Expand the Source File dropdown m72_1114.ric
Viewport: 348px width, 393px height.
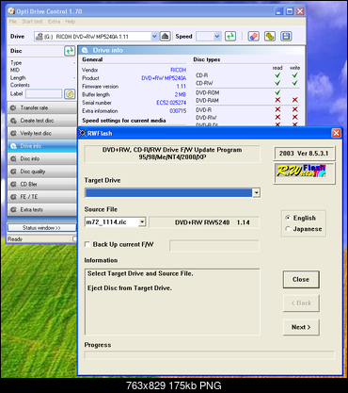(x=142, y=222)
